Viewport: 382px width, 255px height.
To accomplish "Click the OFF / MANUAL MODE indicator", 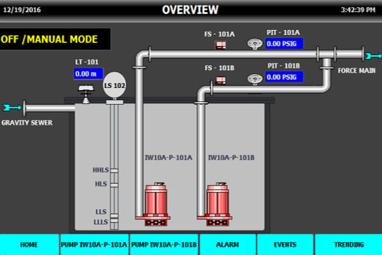I will (x=55, y=39).
